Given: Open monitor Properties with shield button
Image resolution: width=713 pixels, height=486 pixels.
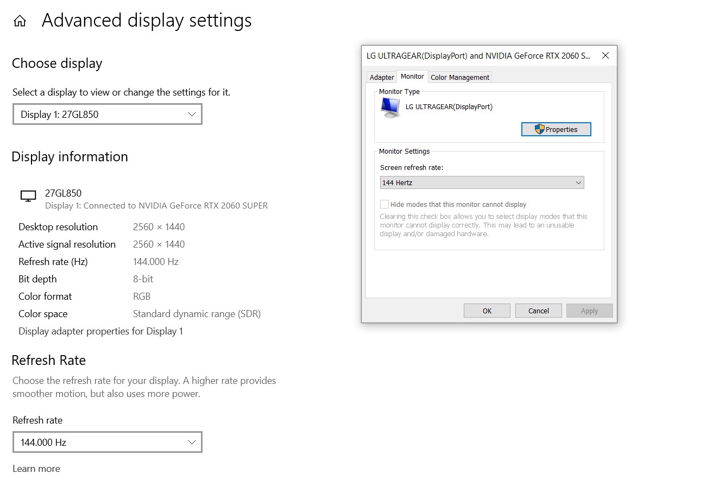Looking at the screenshot, I should point(556,129).
